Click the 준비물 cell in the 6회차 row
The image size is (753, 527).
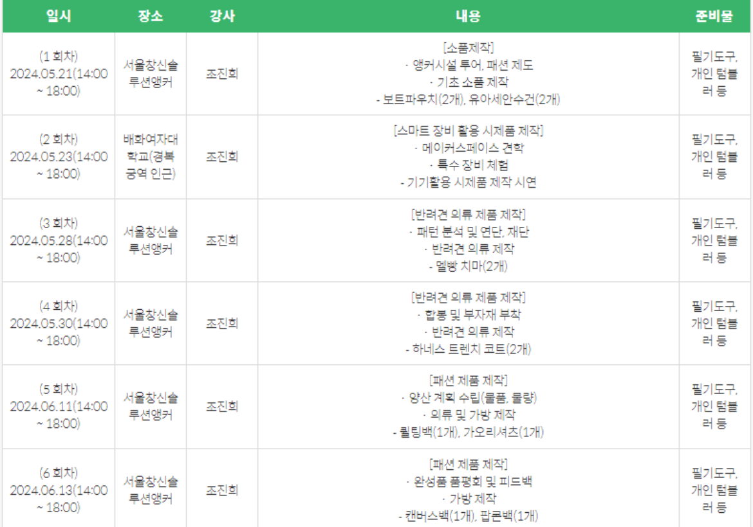714,490
